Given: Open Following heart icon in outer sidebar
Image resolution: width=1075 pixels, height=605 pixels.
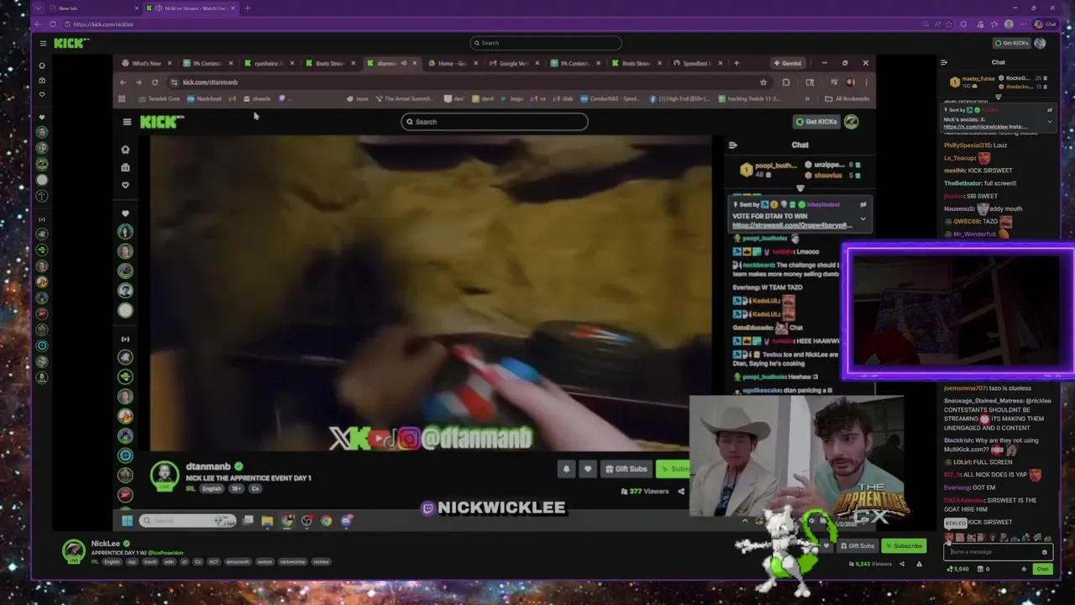Looking at the screenshot, I should [x=41, y=94].
